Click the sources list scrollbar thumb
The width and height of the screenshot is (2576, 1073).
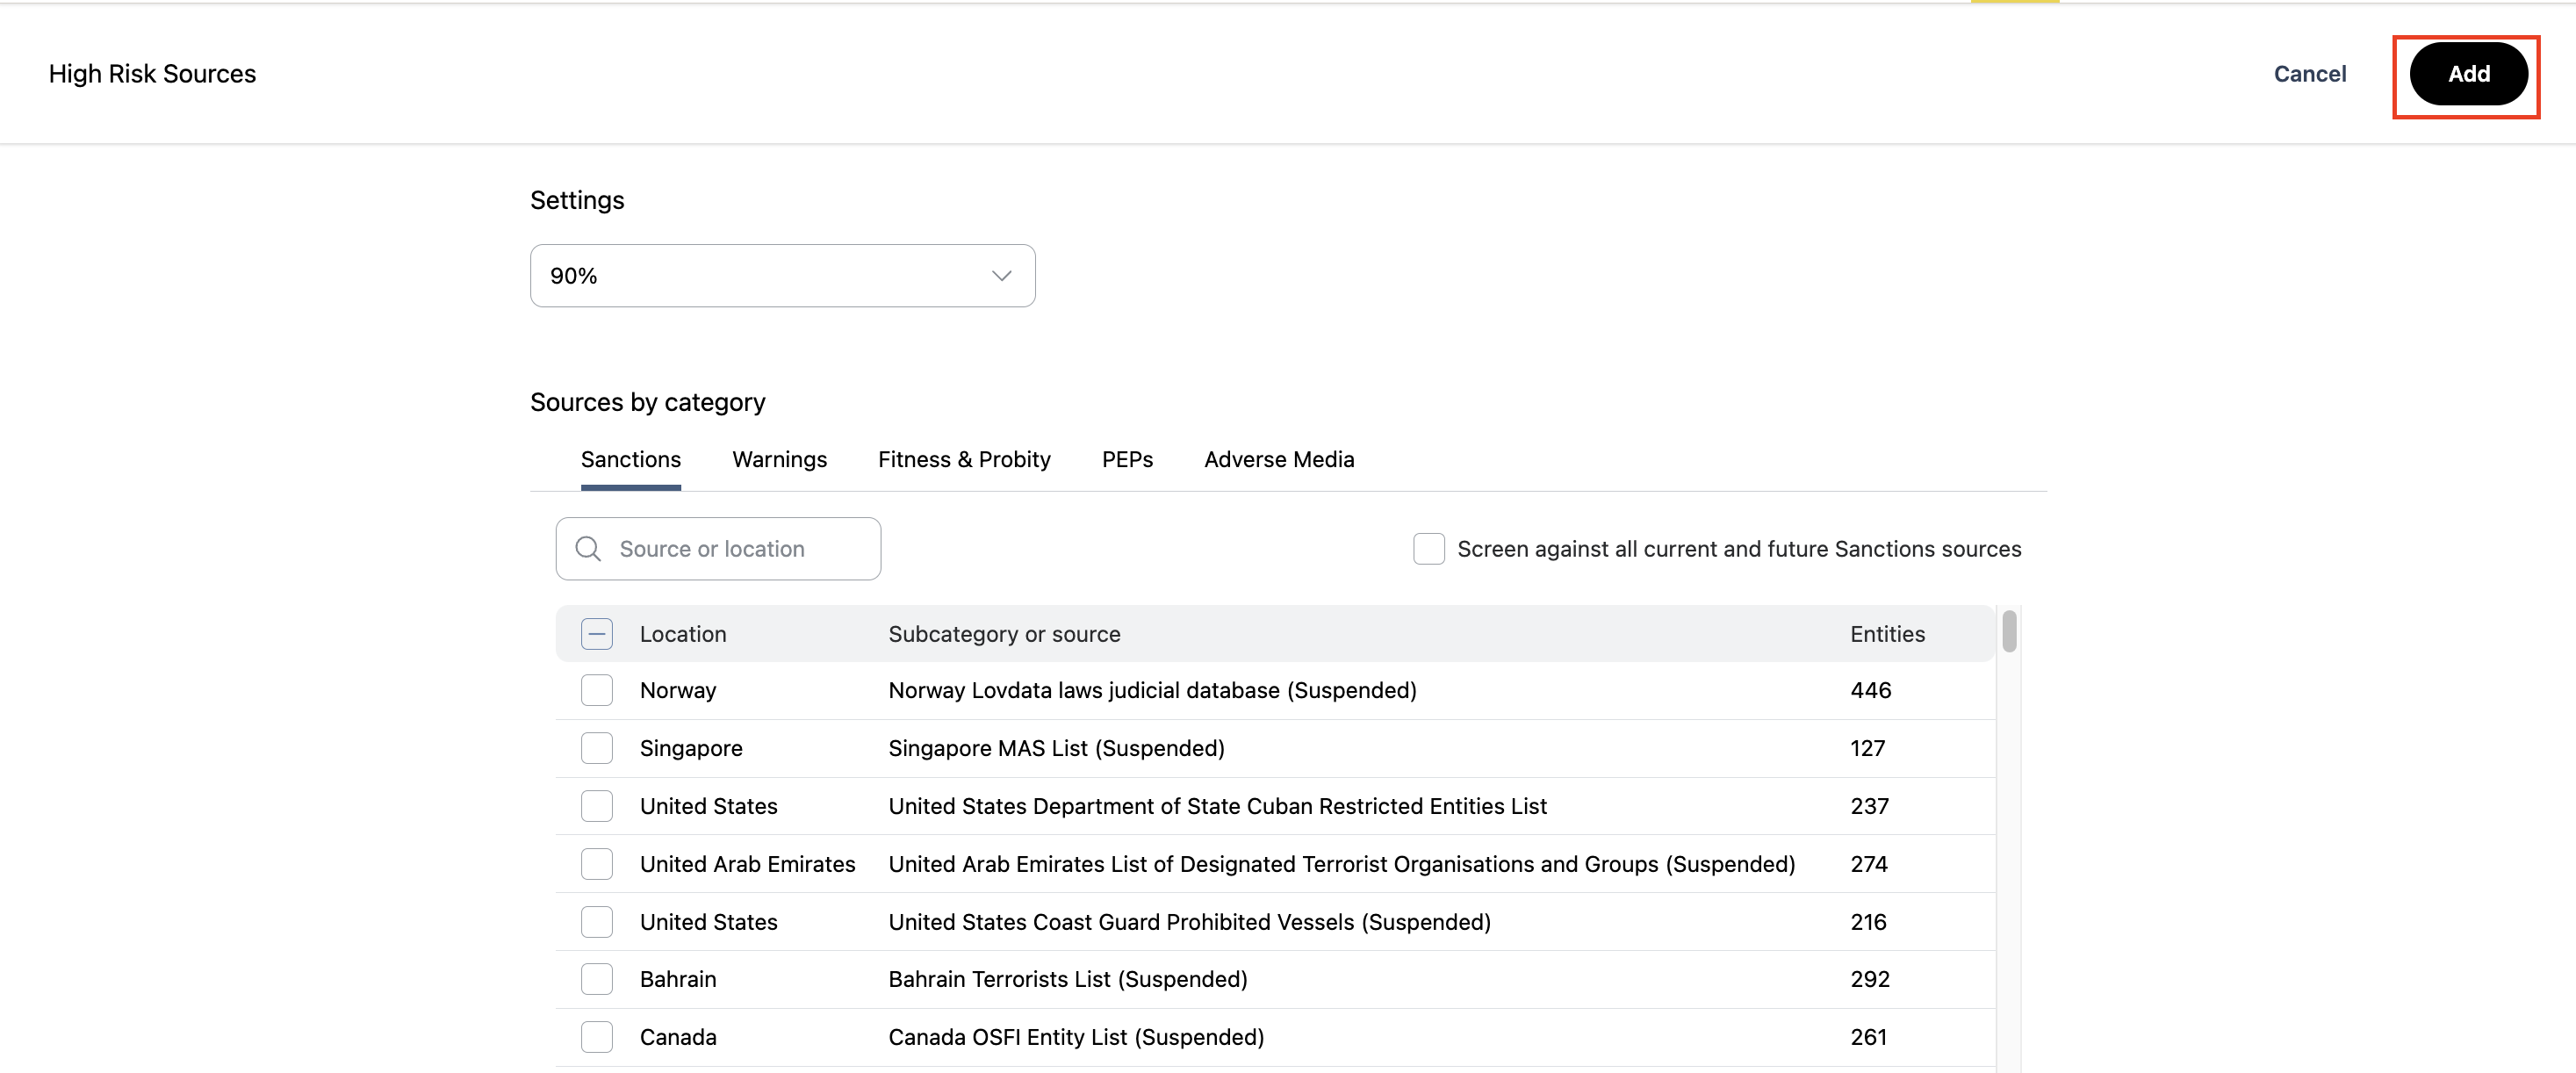coord(2009,632)
